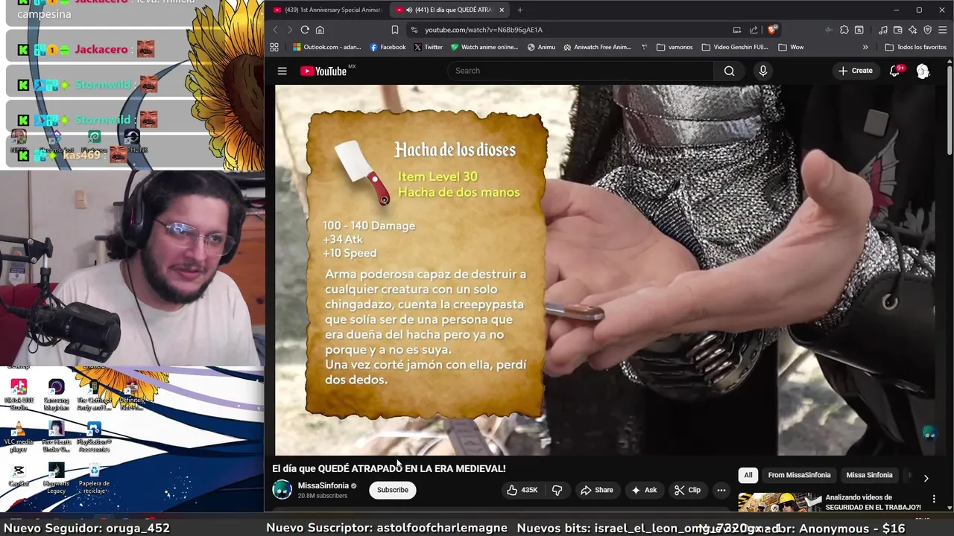
Task: Open the vamonos bookmarks folder
Action: [675, 47]
